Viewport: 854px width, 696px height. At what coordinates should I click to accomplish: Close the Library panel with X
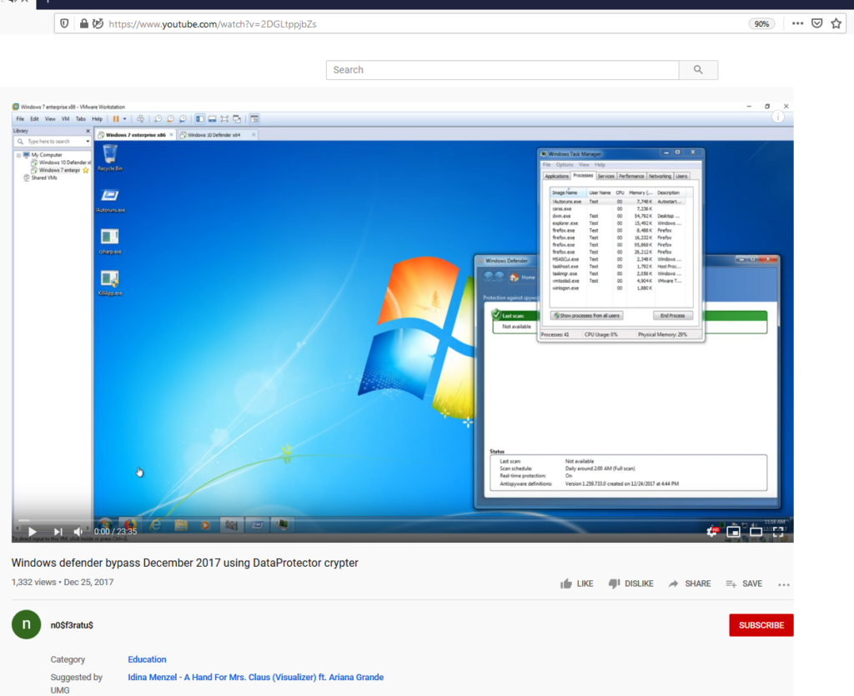coord(88,131)
